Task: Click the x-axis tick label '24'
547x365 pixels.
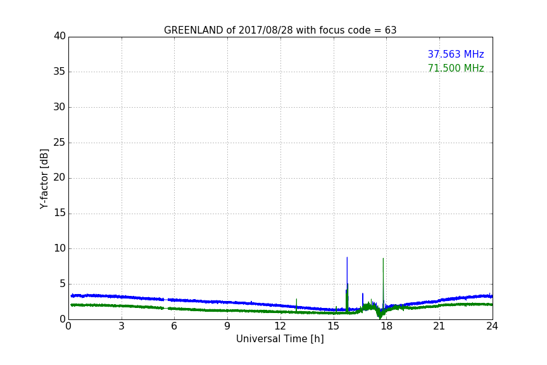Action: pyautogui.click(x=493, y=326)
